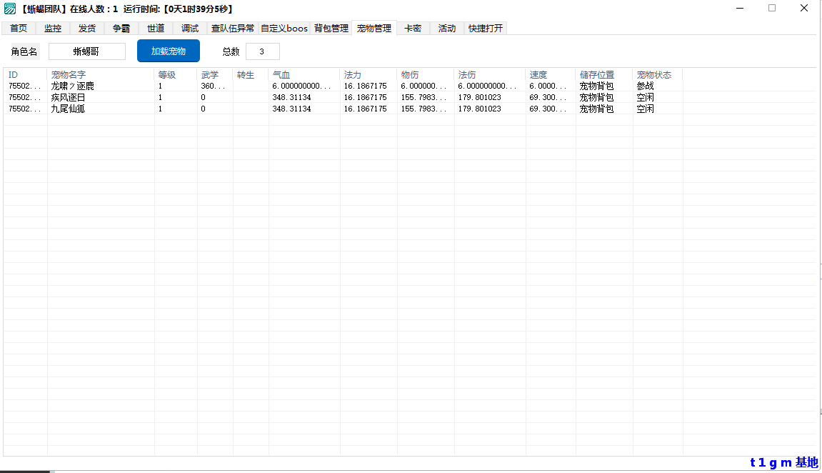The height and width of the screenshot is (473, 822).
Task: Maximize the application window
Action: (772, 8)
